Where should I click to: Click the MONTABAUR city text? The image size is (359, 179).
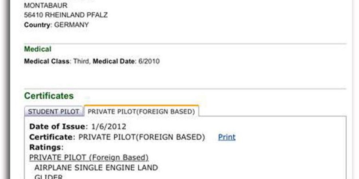[45, 6]
